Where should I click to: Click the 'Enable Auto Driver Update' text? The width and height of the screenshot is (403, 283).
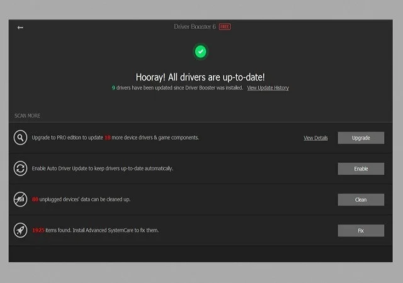point(103,169)
